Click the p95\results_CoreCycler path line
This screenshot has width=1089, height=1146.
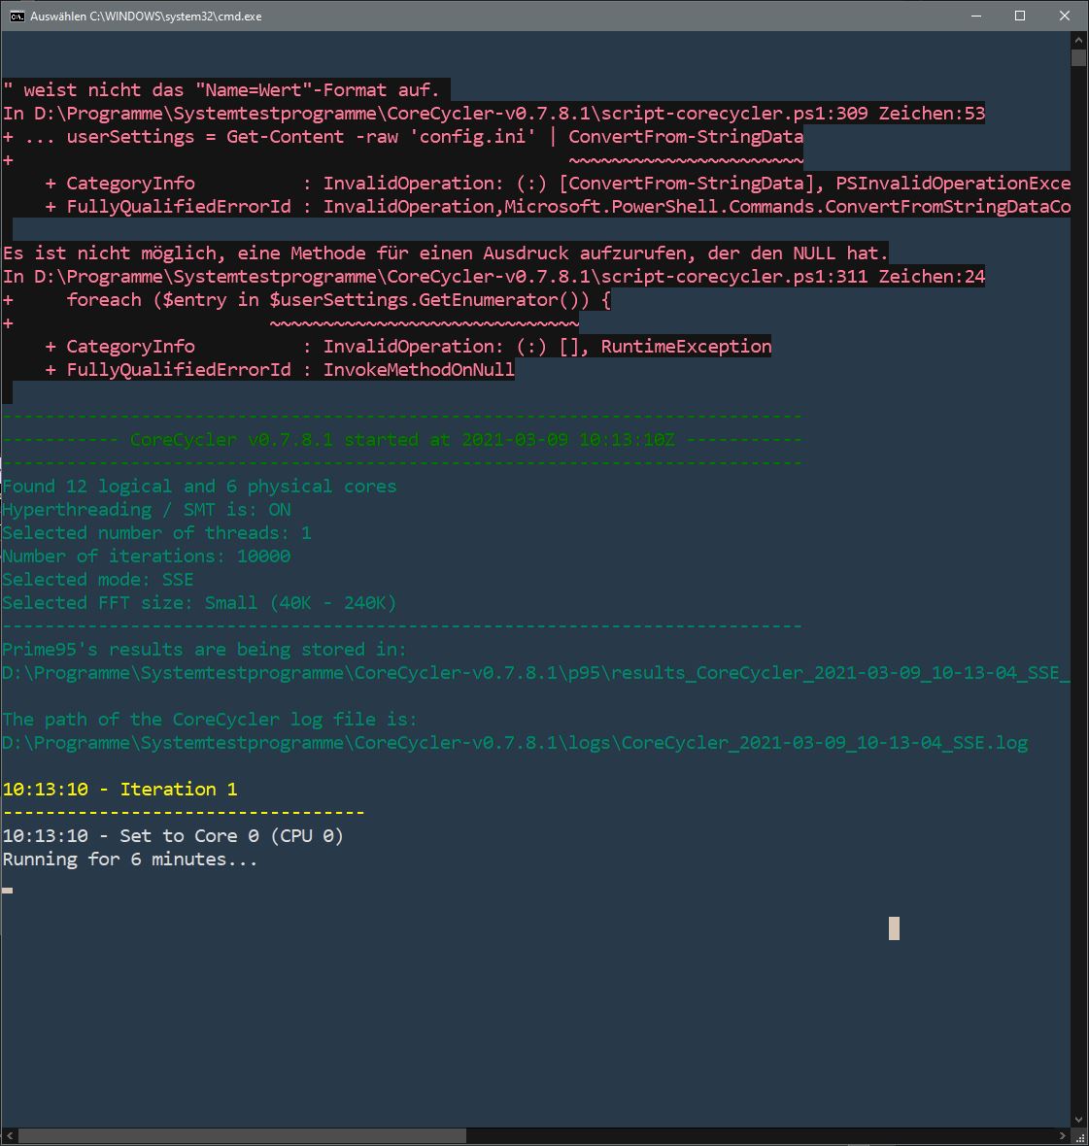click(535, 673)
